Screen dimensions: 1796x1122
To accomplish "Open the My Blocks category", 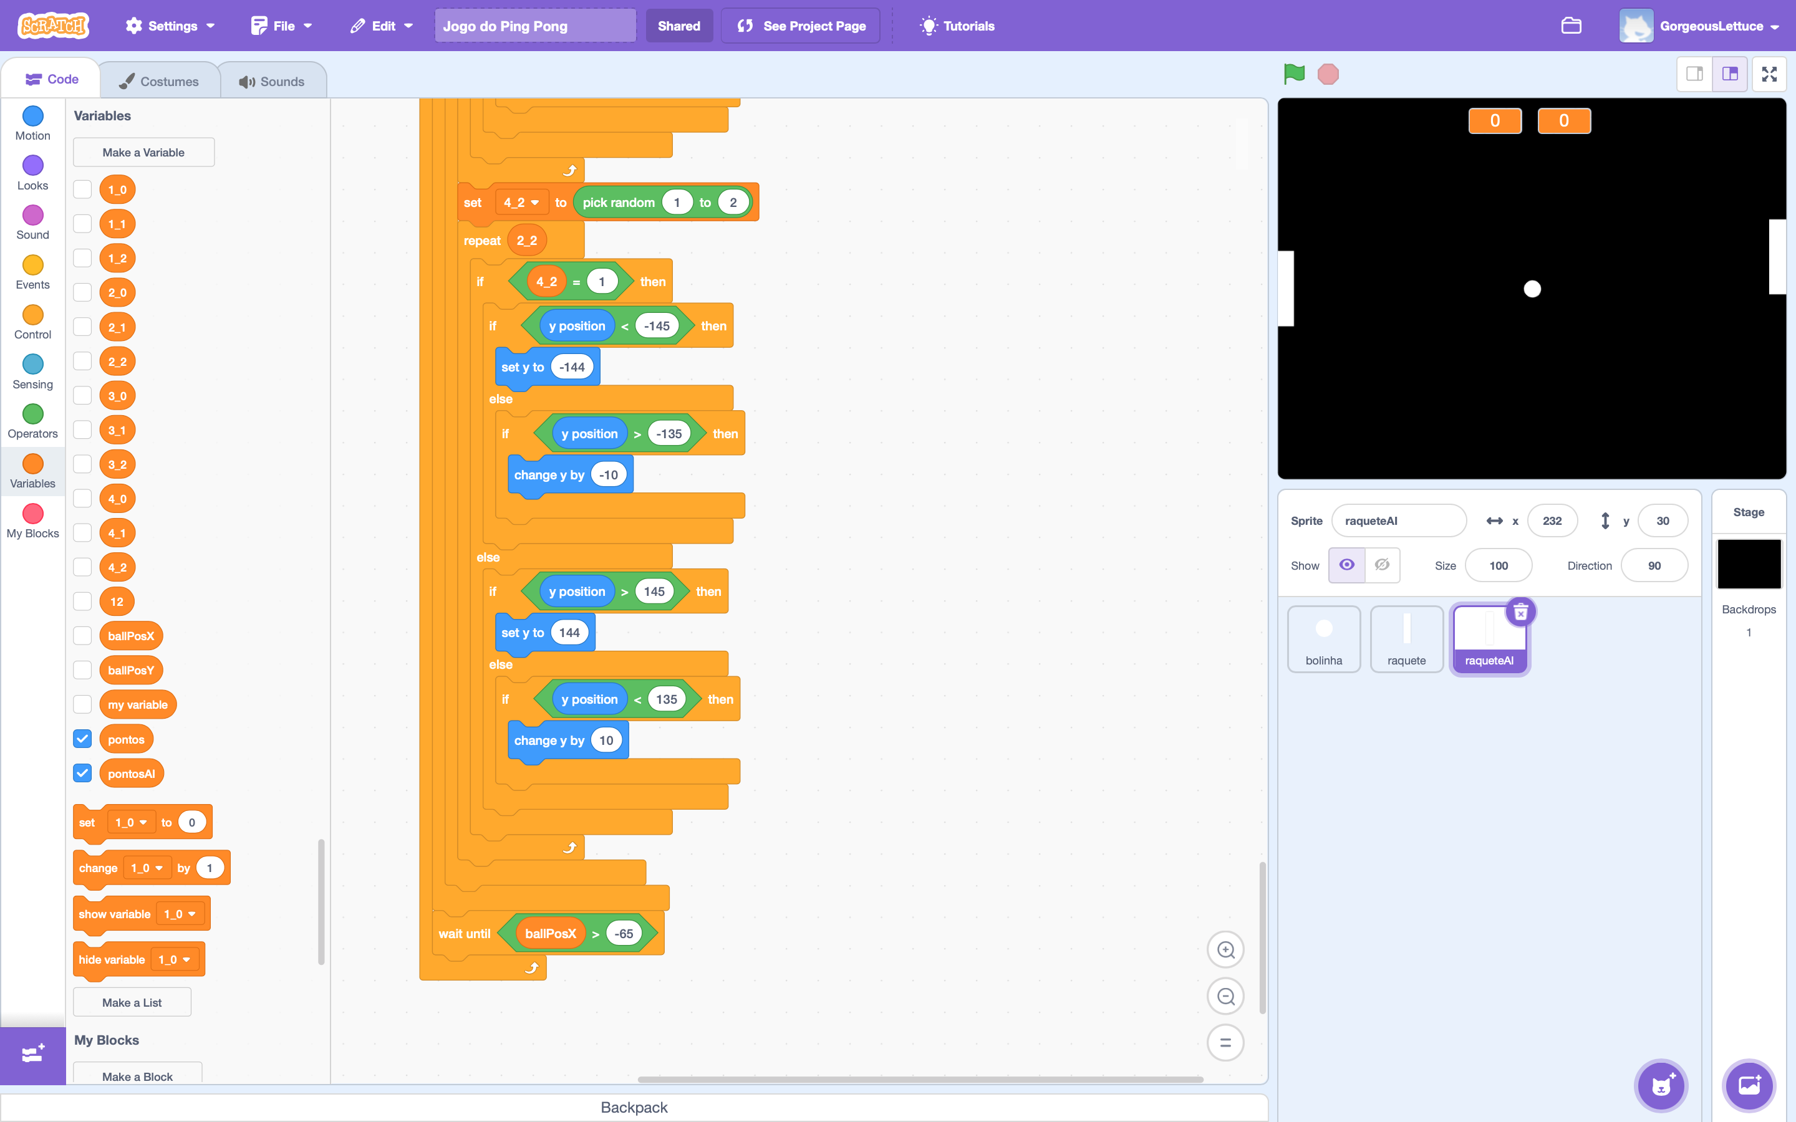I will [x=32, y=519].
